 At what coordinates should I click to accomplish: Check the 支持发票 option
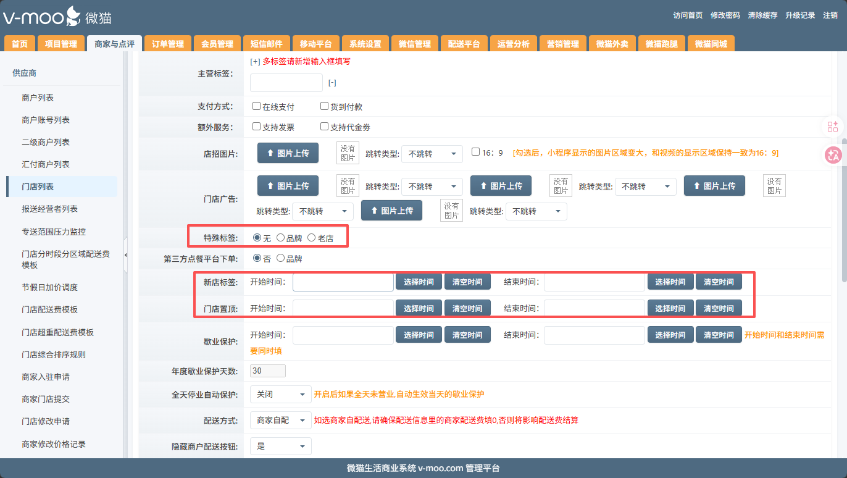(257, 127)
